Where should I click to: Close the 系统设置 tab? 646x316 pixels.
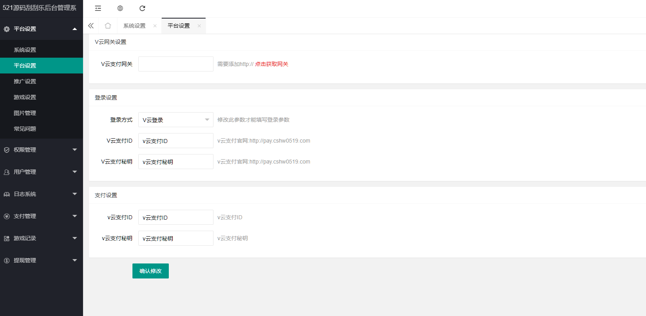coord(155,26)
